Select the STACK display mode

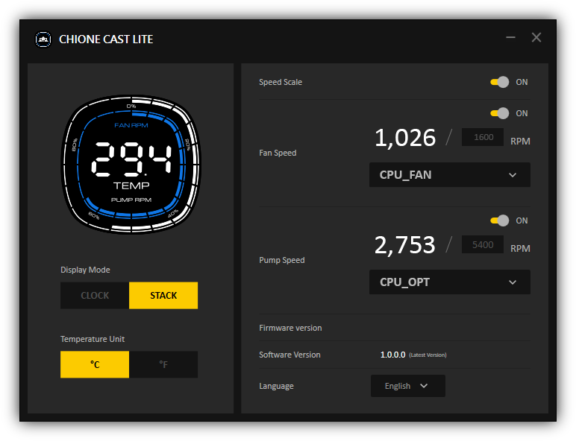click(x=163, y=295)
